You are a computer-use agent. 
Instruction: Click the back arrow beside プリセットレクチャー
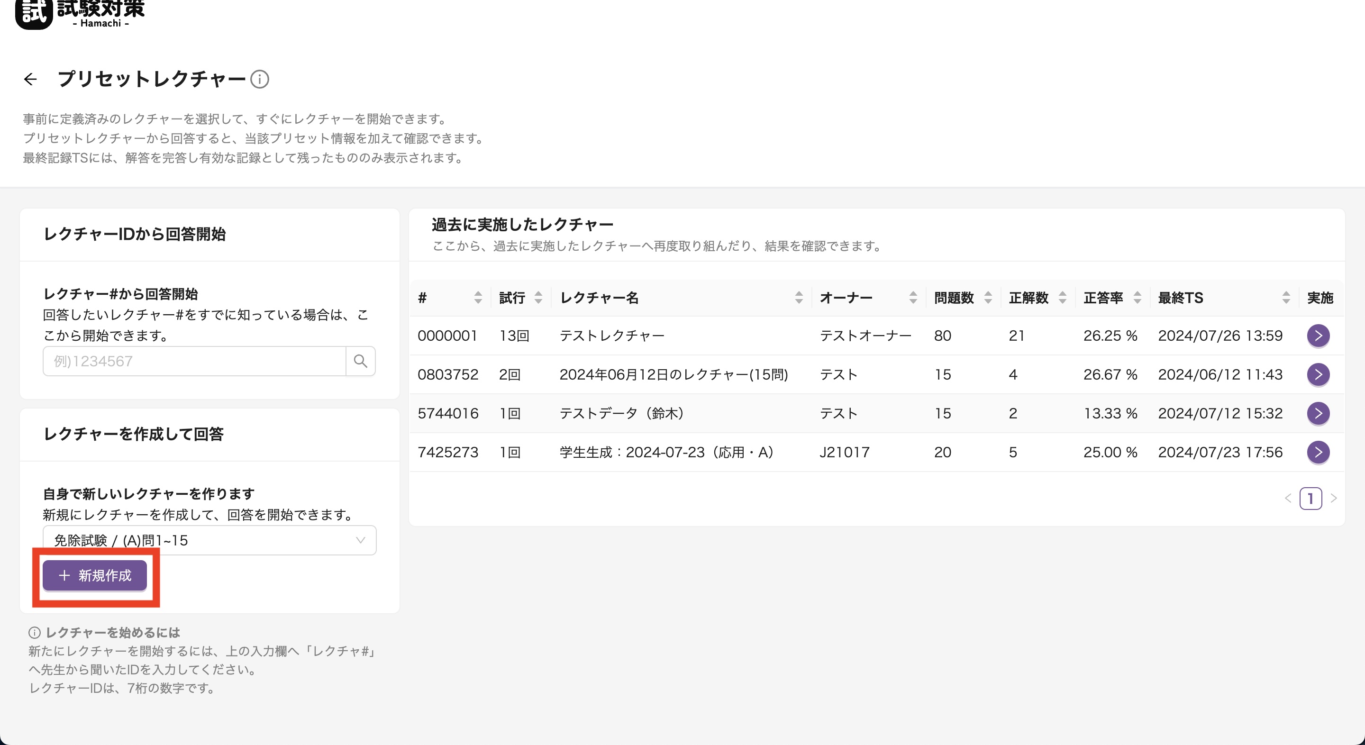click(x=31, y=80)
